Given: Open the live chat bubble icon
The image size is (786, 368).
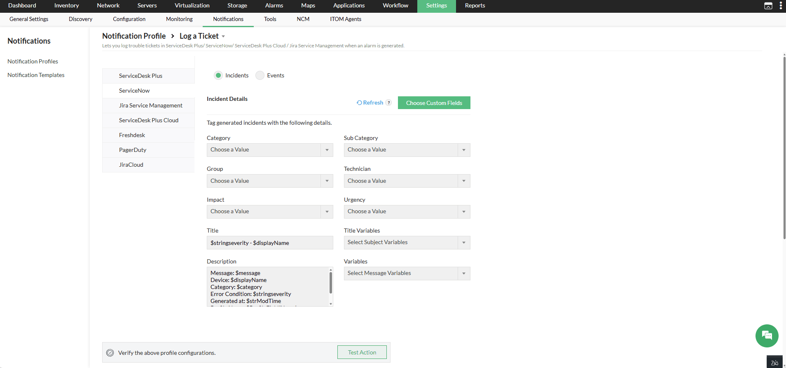Looking at the screenshot, I should pos(767,336).
